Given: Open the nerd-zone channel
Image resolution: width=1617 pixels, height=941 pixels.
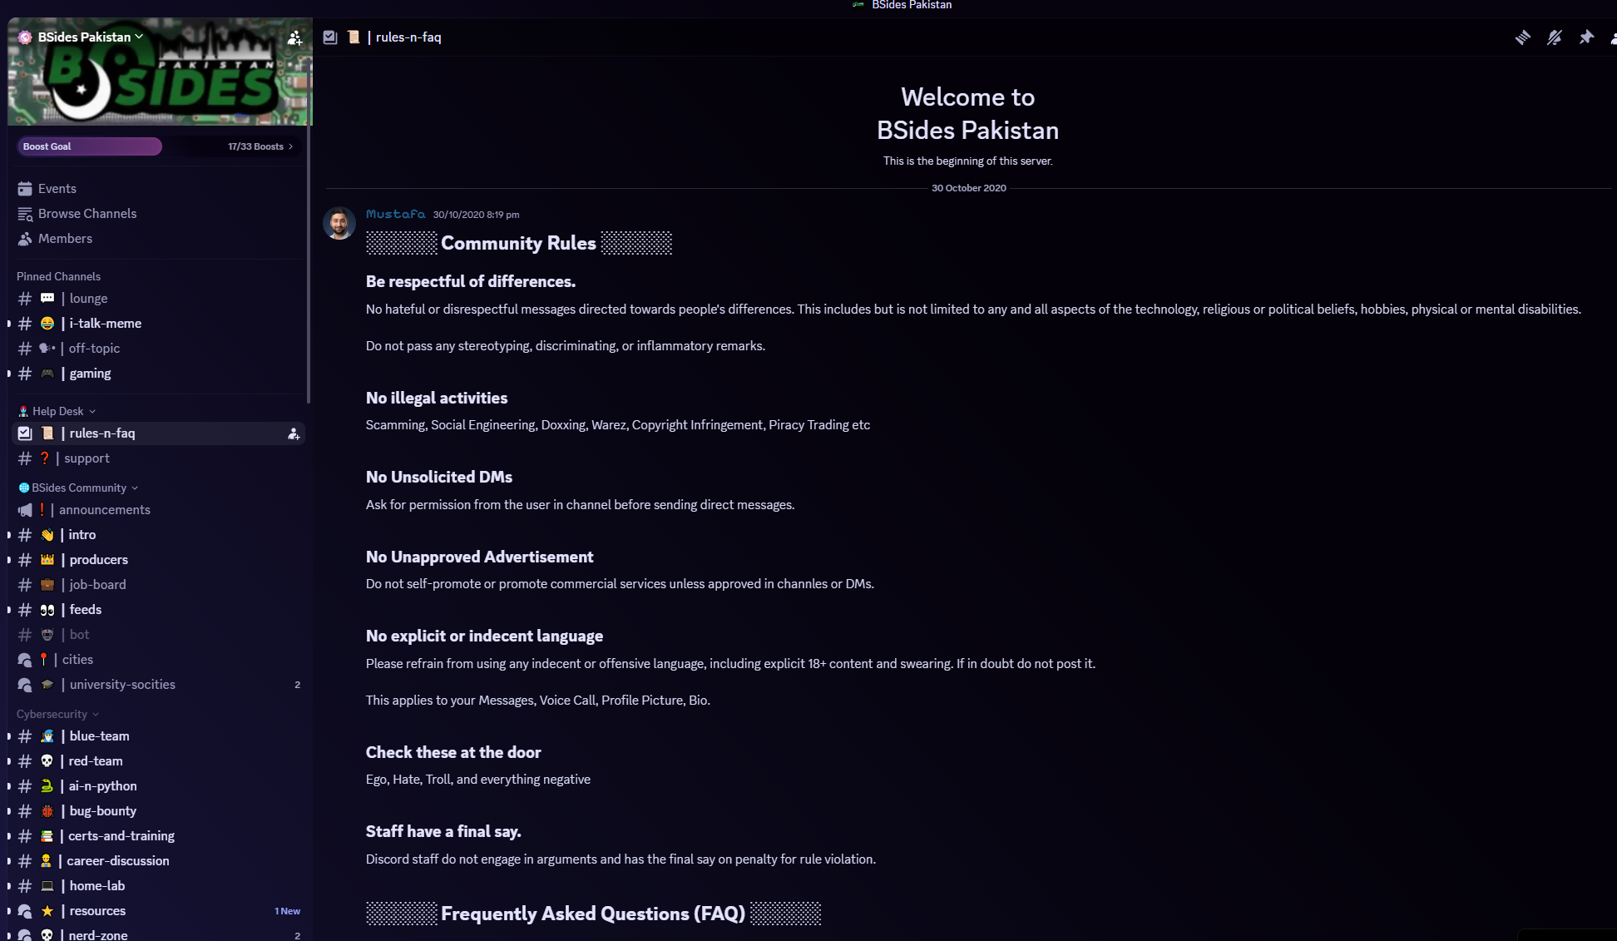Looking at the screenshot, I should click(x=156, y=934).
